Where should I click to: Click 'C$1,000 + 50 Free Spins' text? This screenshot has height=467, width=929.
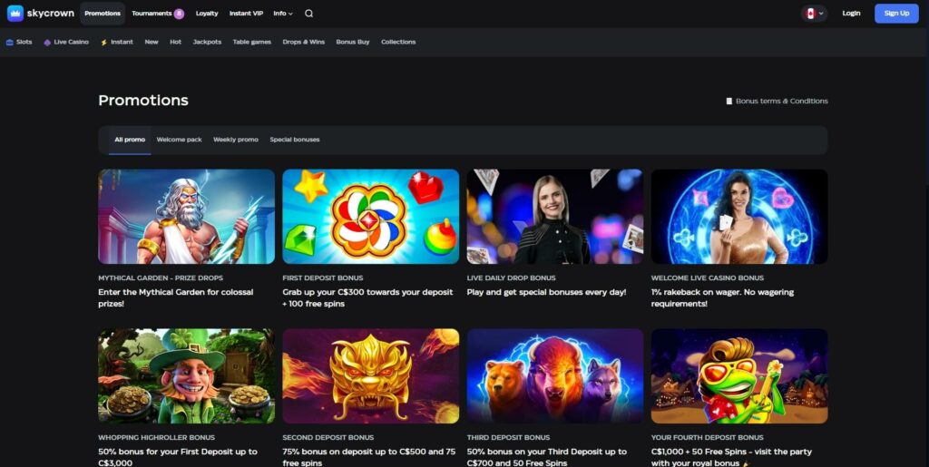coord(701,452)
